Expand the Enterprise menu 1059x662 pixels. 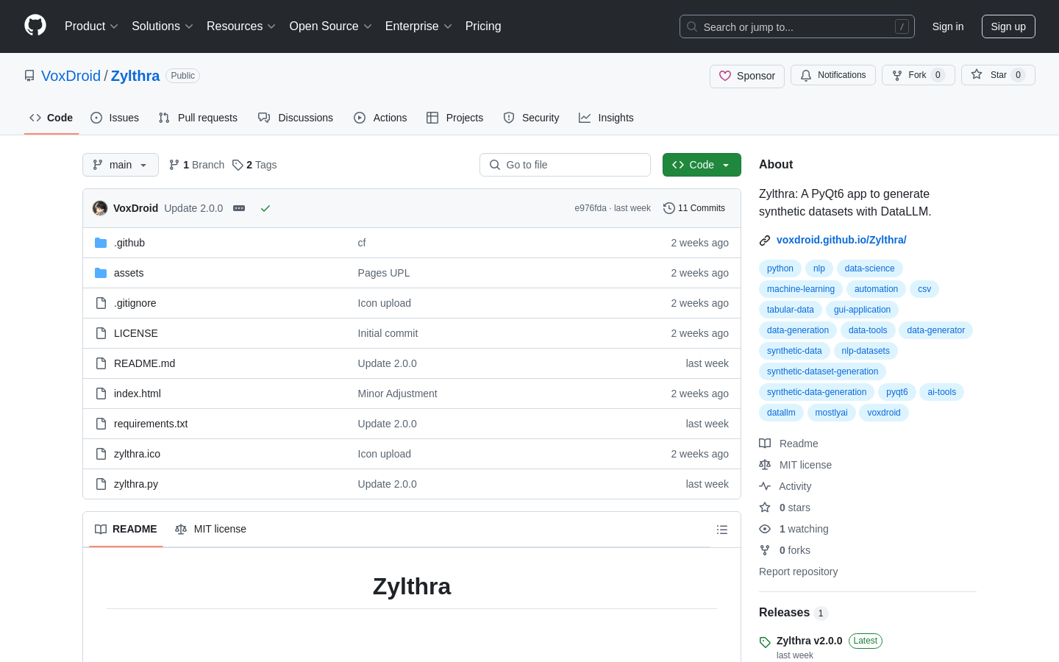click(418, 26)
